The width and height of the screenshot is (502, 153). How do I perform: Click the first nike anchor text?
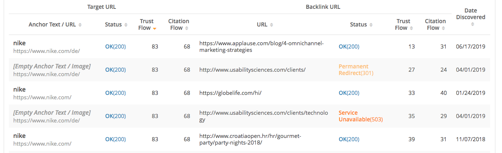pyautogui.click(x=19, y=43)
